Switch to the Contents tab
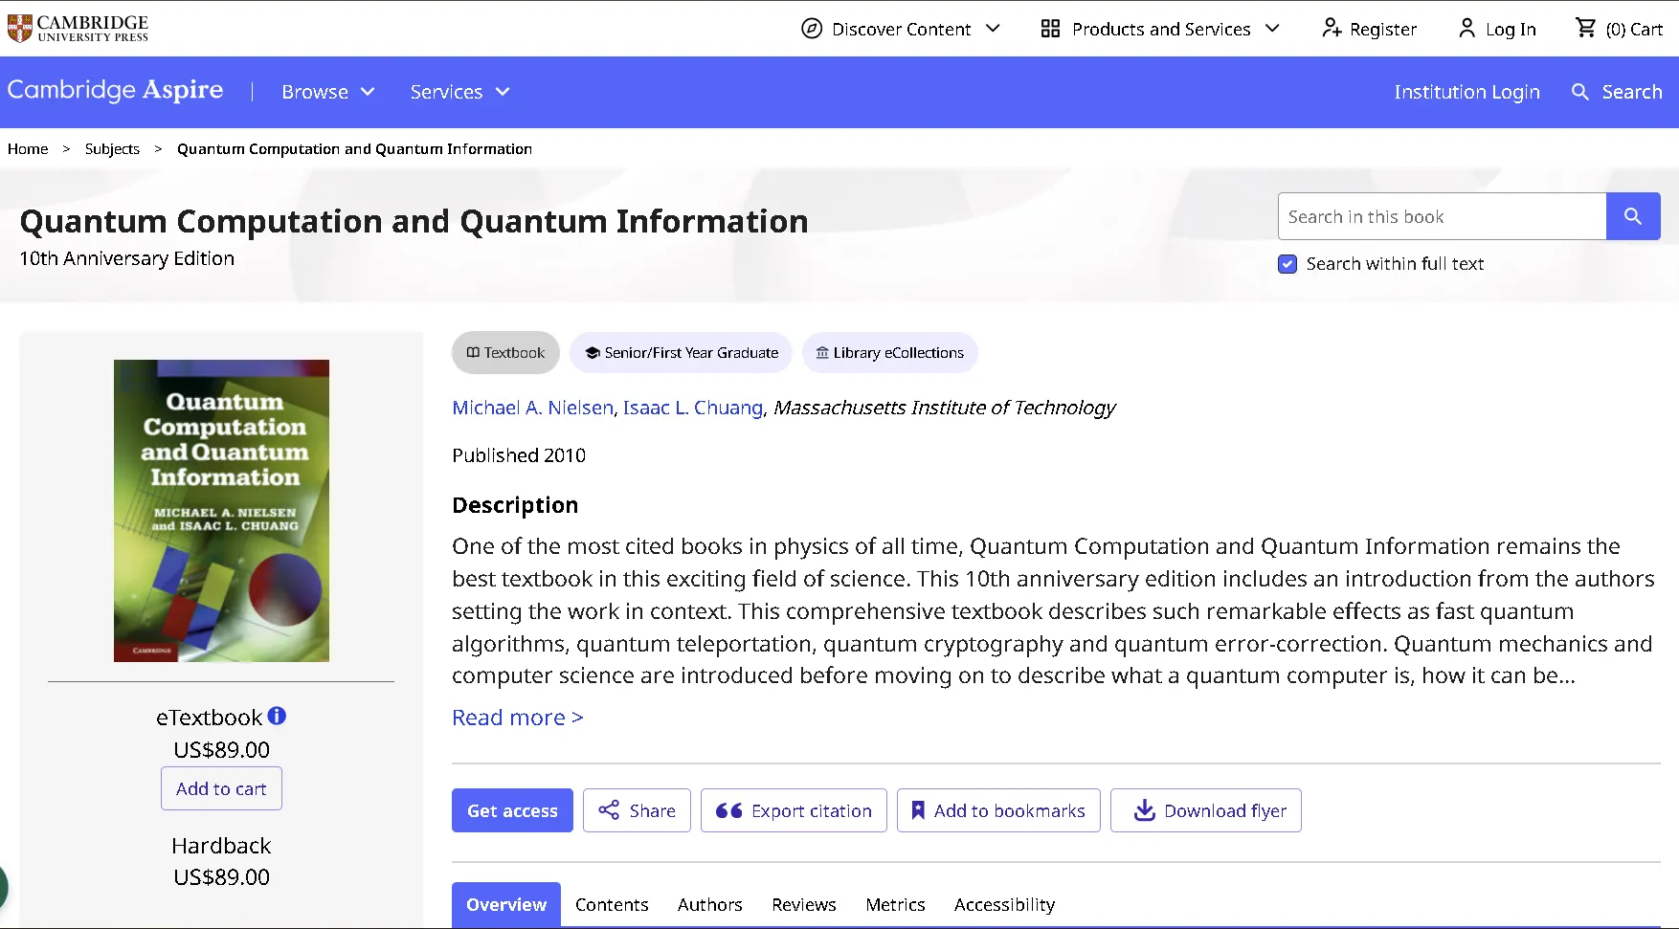 point(612,904)
